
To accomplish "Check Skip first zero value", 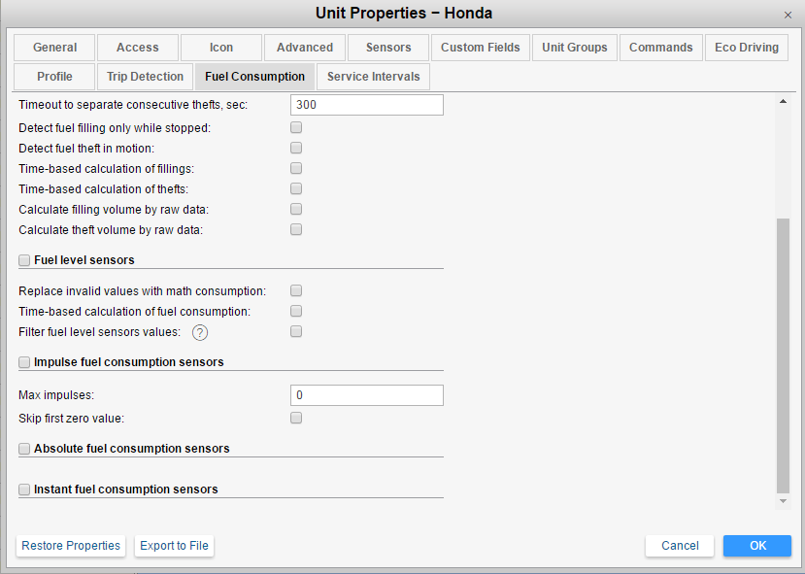I will pos(296,419).
